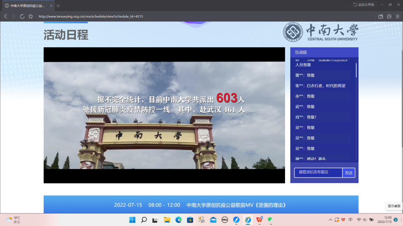Open the tools app with hammer icon

pos(201,220)
